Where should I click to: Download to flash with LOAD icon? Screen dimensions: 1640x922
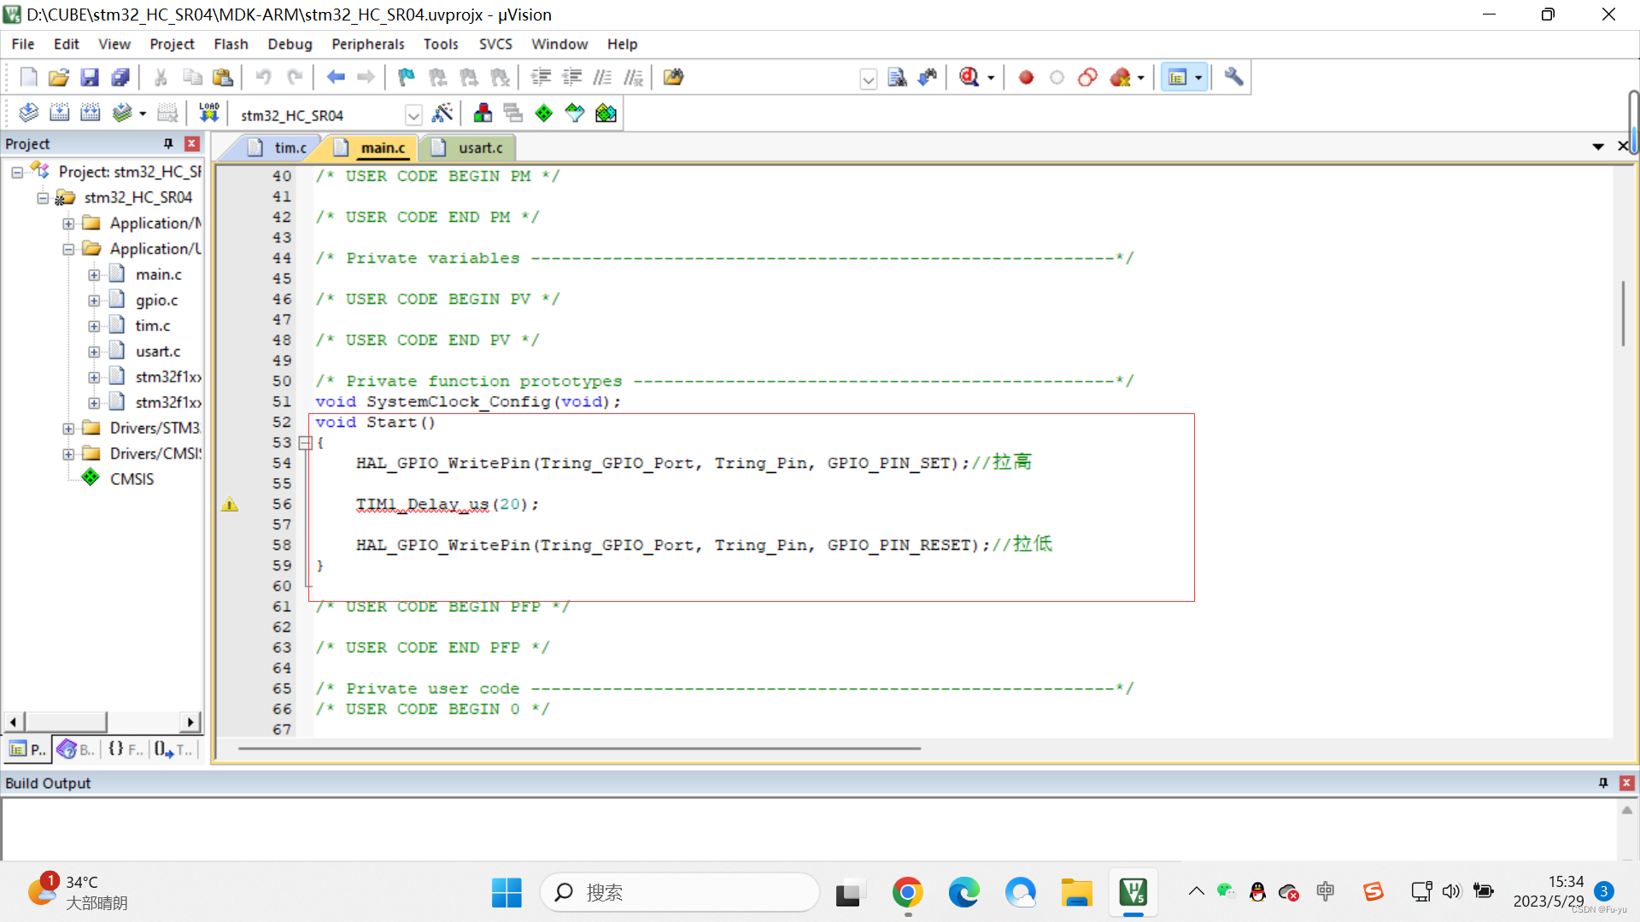(x=209, y=113)
